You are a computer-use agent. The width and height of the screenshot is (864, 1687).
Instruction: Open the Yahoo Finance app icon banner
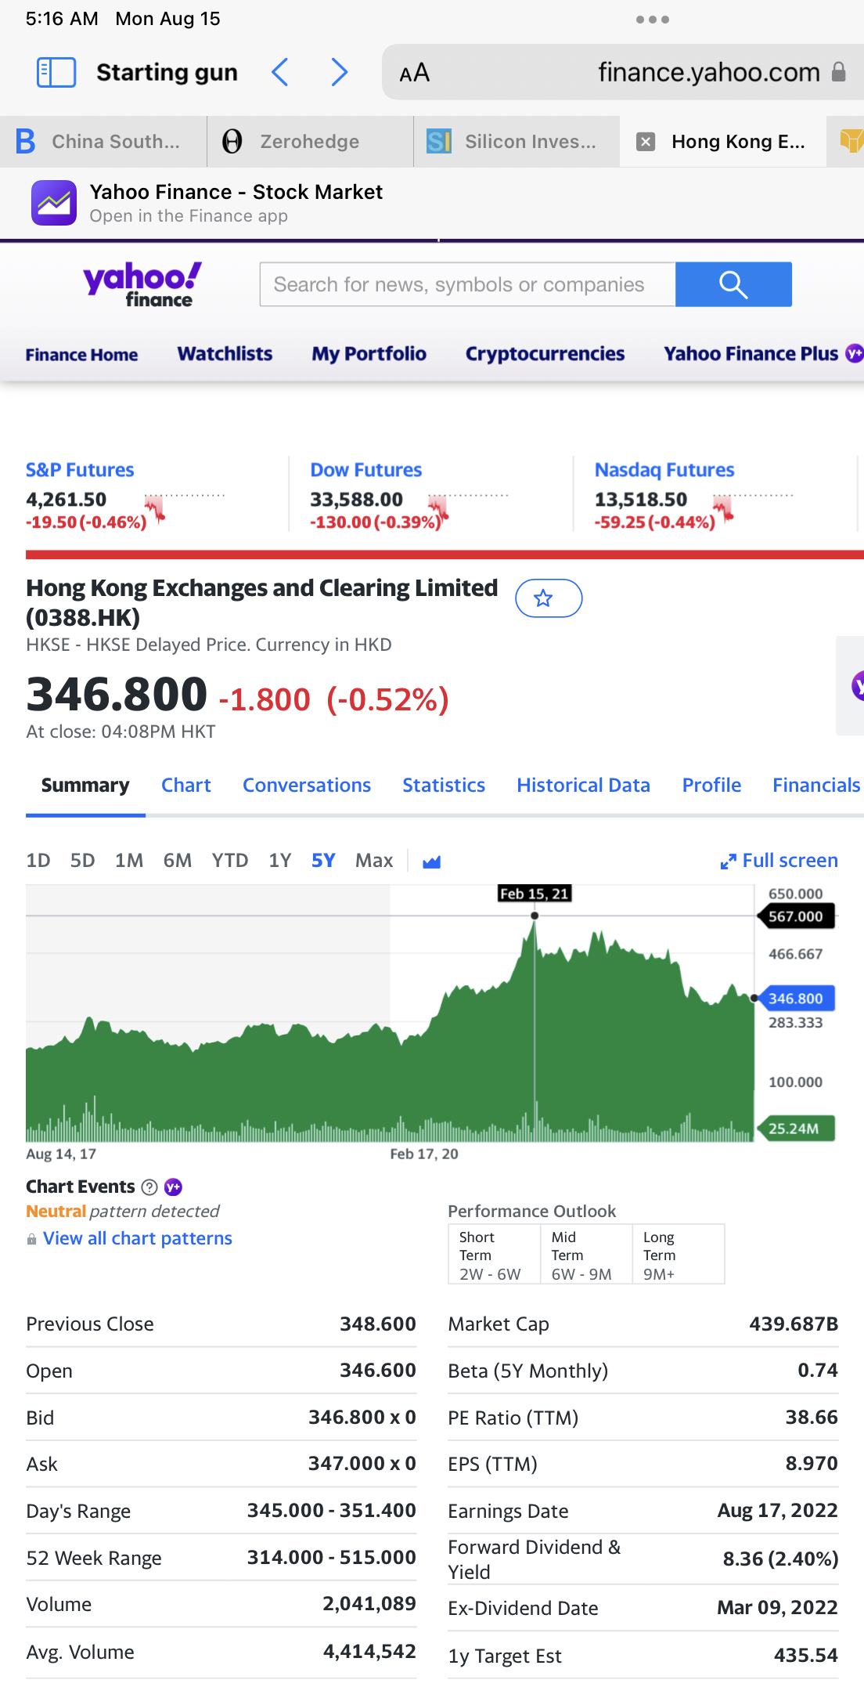[54, 203]
